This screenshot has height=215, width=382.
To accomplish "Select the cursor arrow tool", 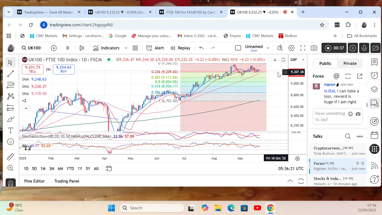I will [x=10, y=62].
